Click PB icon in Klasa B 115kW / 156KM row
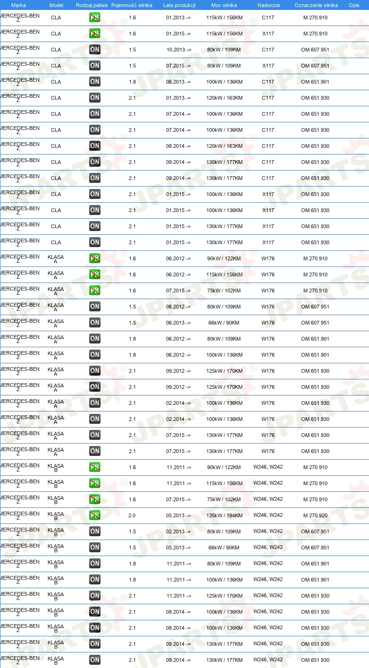 tap(95, 483)
